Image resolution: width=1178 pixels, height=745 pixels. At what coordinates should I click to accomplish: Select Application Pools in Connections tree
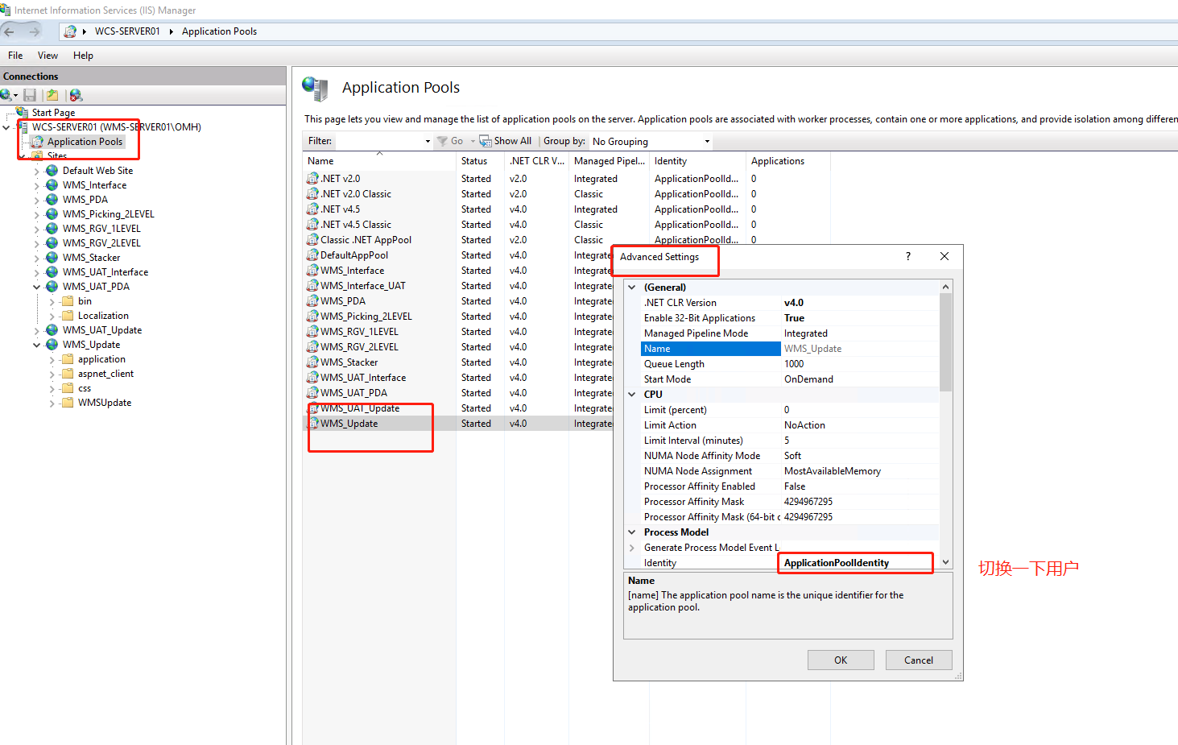click(85, 142)
